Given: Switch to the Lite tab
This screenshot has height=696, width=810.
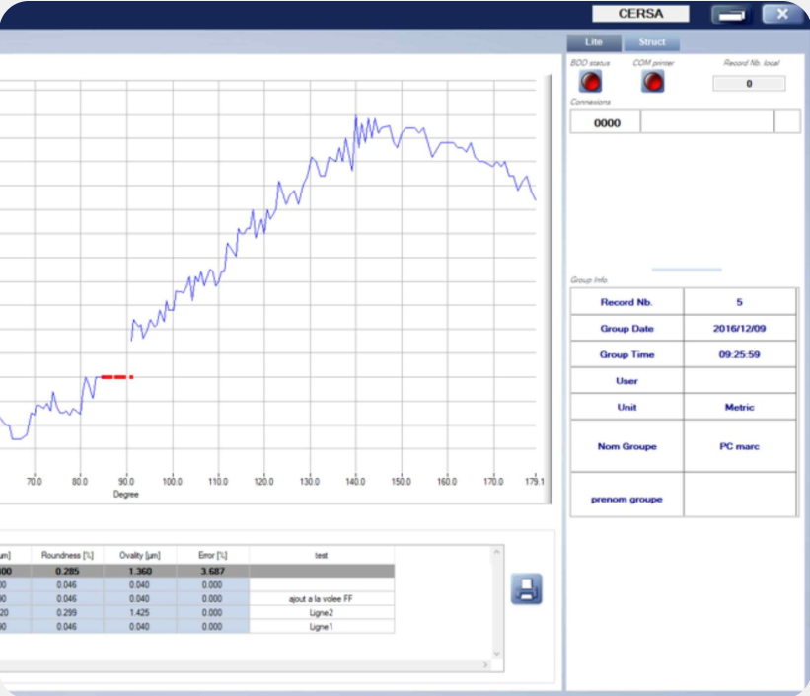Looking at the screenshot, I should (x=594, y=42).
